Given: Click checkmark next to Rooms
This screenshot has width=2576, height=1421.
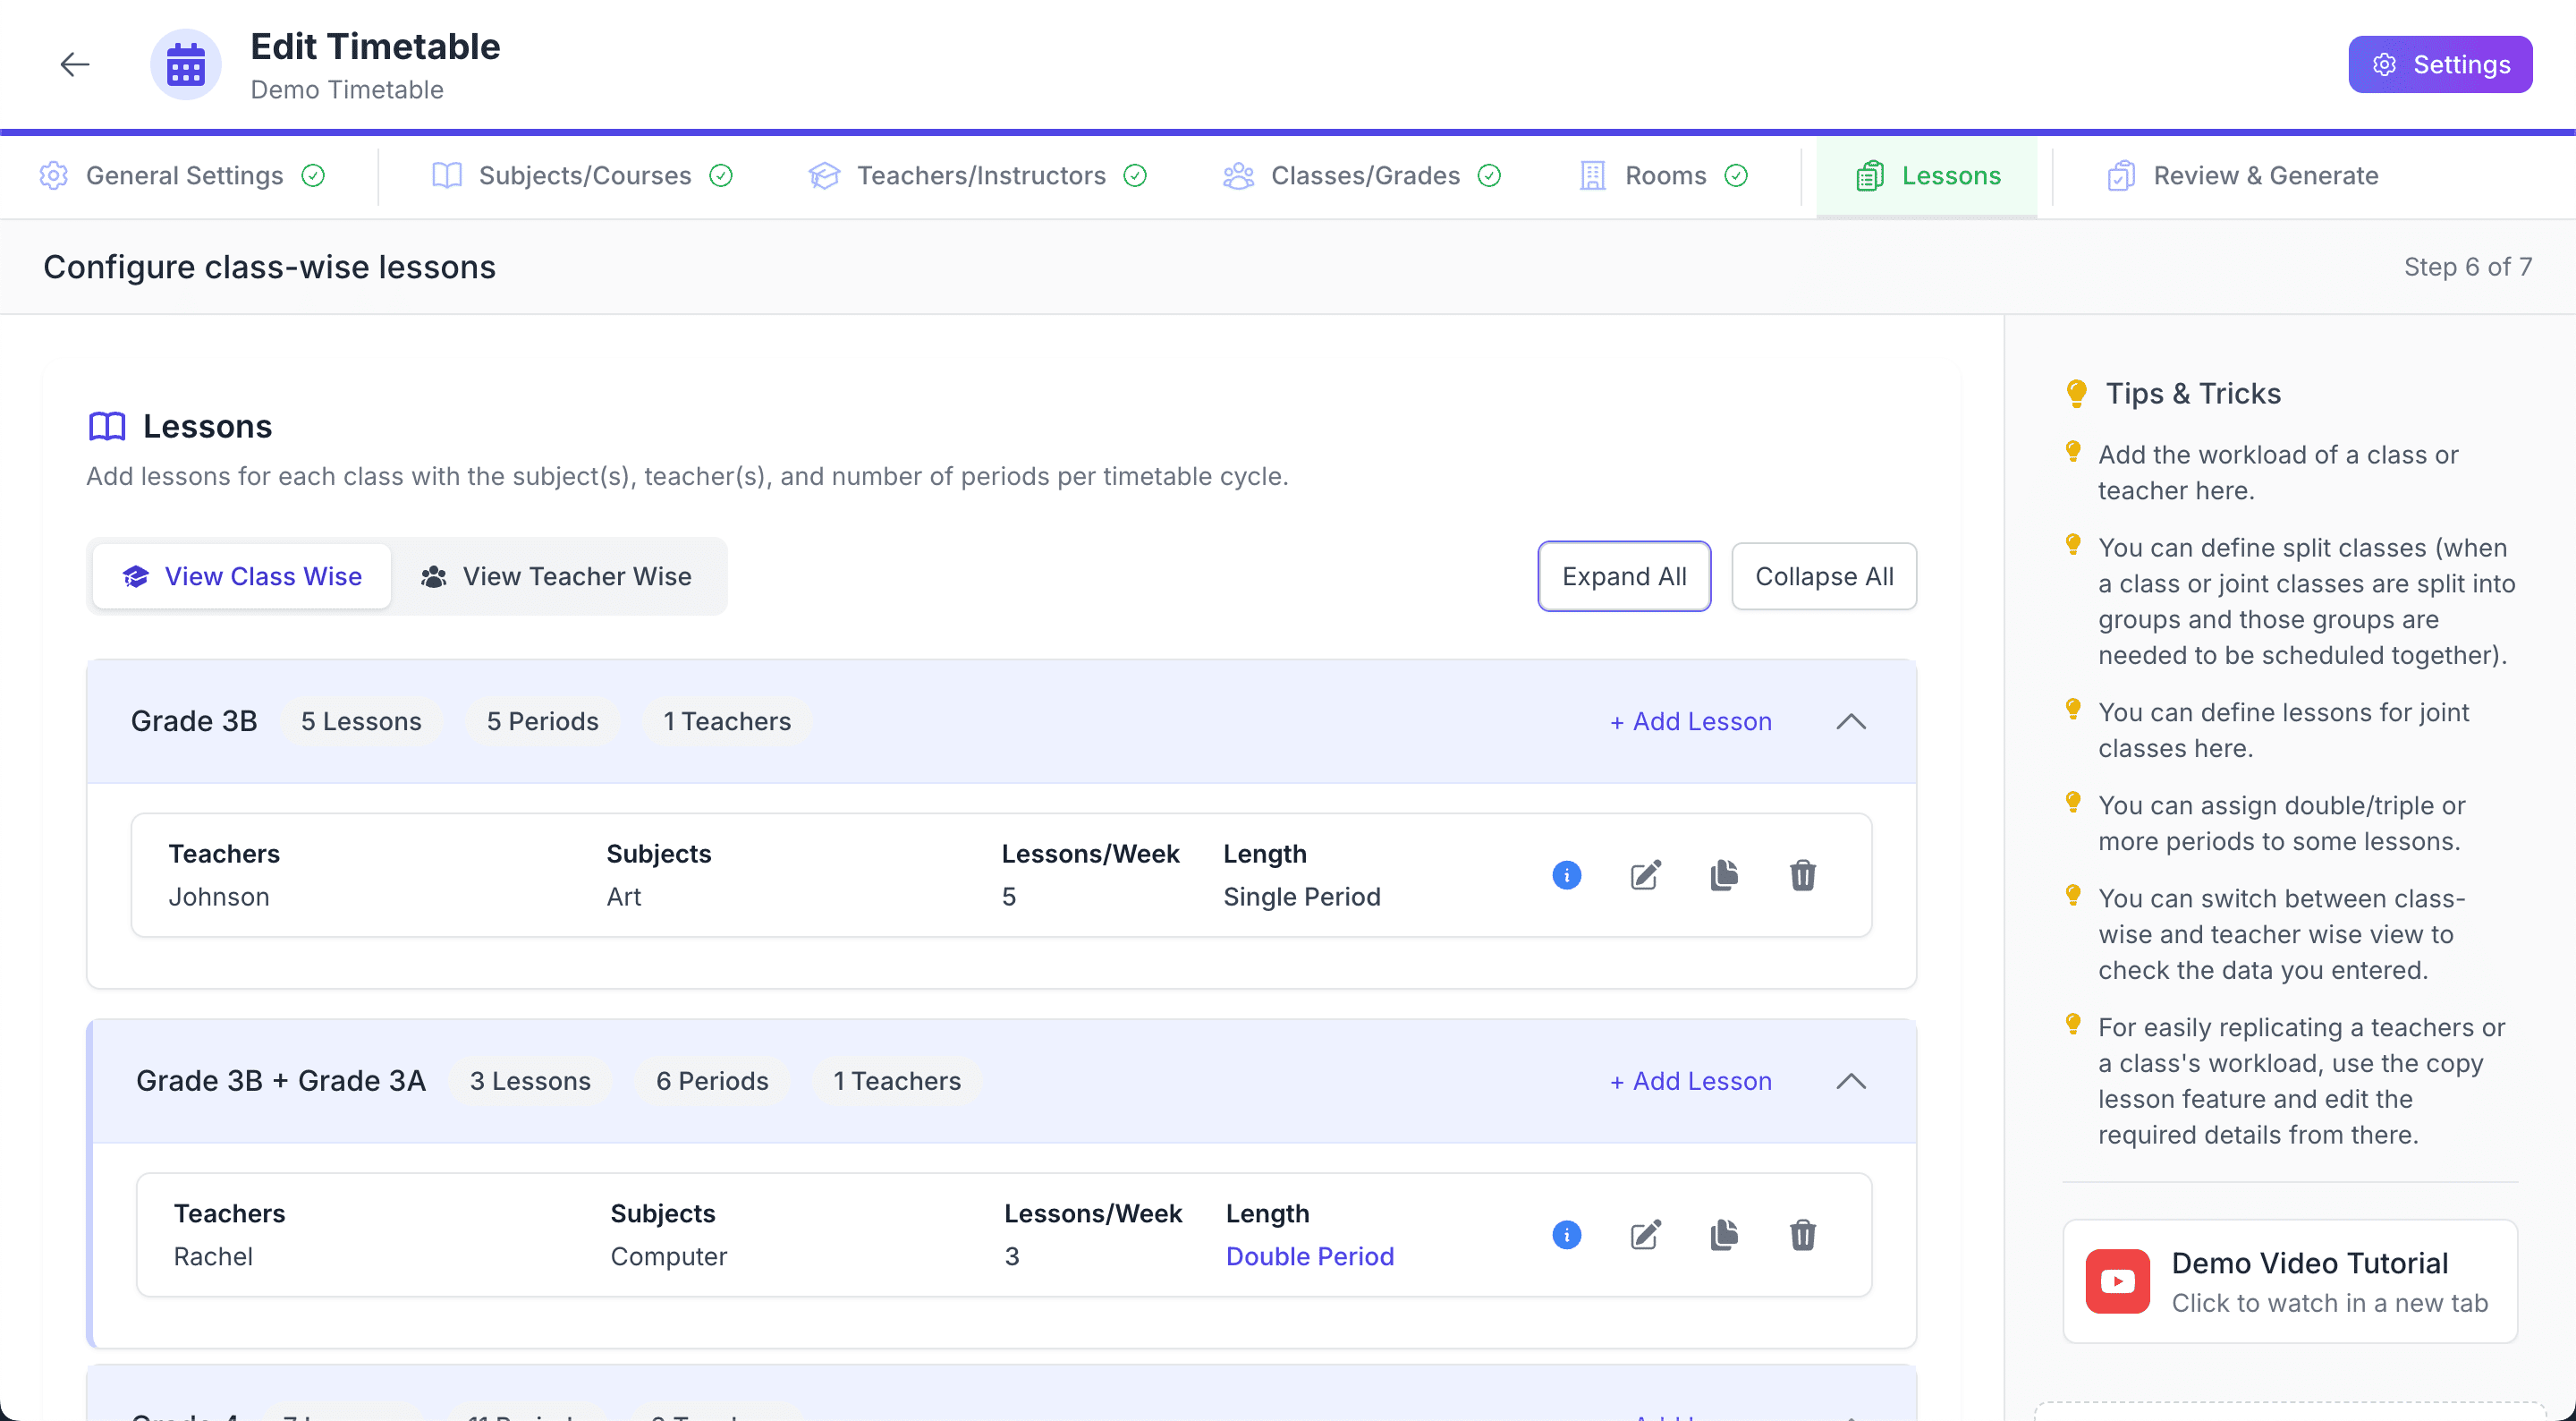Looking at the screenshot, I should [x=1736, y=176].
